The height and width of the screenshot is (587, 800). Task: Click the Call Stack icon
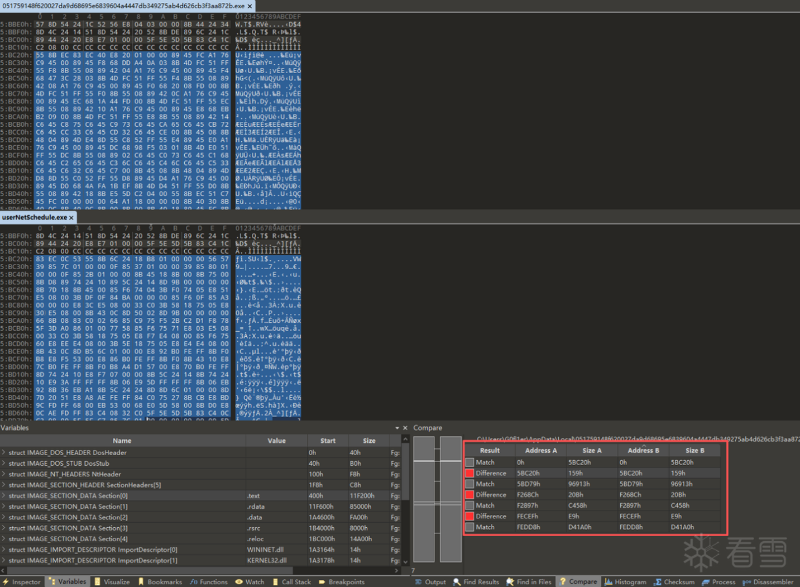pos(275,582)
